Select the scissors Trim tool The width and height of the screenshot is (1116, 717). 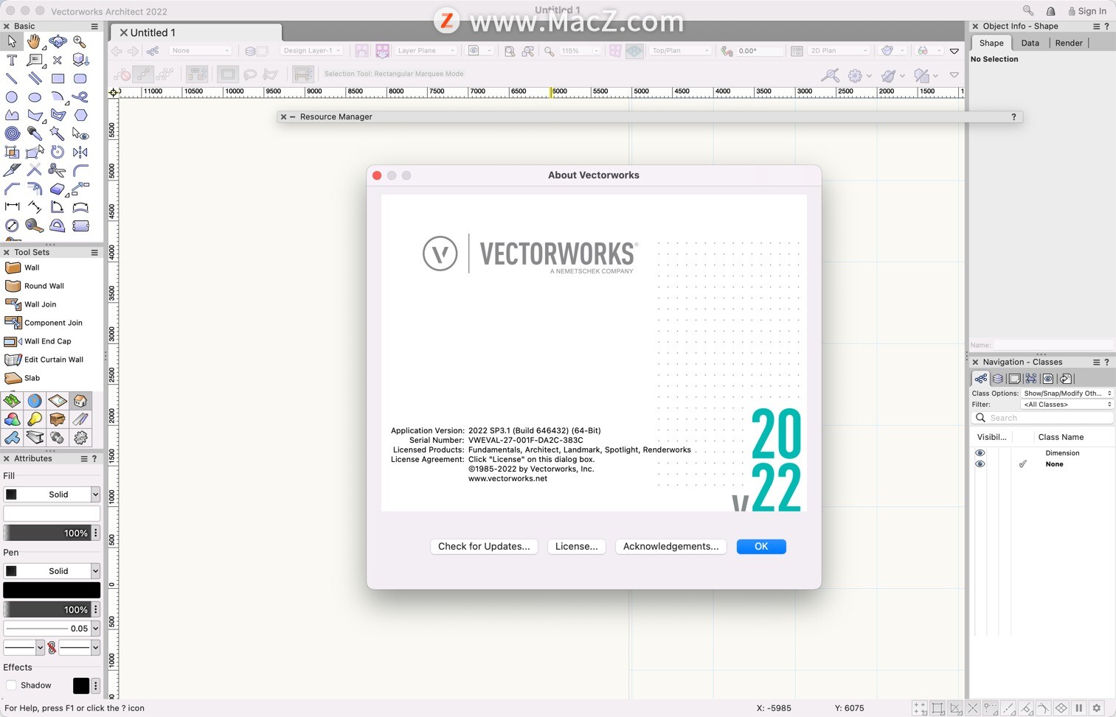tap(58, 170)
